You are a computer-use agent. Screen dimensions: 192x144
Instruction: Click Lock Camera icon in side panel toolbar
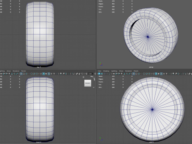116,74
